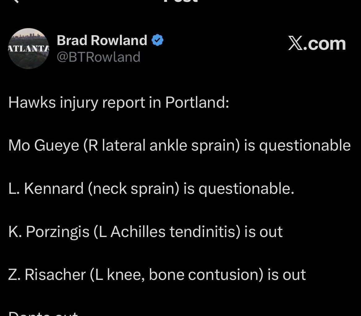Open the Brad Rowland display name

tap(102, 40)
